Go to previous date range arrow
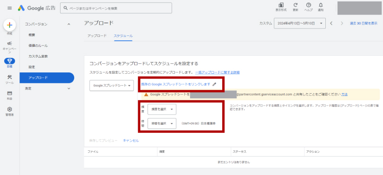The height and width of the screenshot is (175, 383). coord(331,23)
